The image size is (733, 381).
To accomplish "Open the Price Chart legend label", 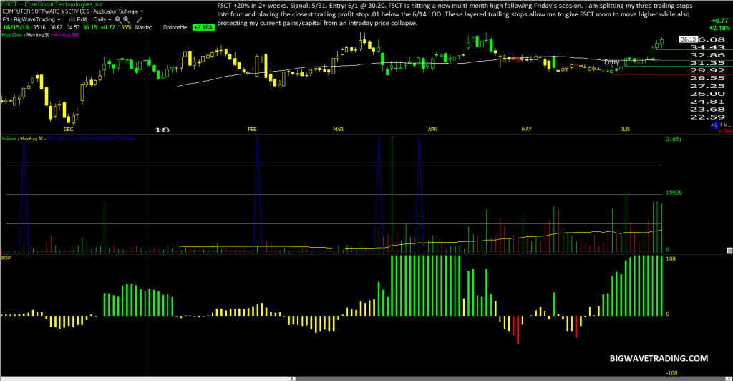I will click(x=11, y=34).
